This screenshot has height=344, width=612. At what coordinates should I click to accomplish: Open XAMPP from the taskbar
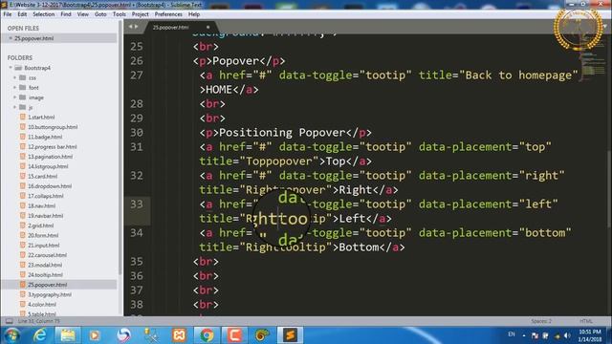pyautogui.click(x=179, y=335)
